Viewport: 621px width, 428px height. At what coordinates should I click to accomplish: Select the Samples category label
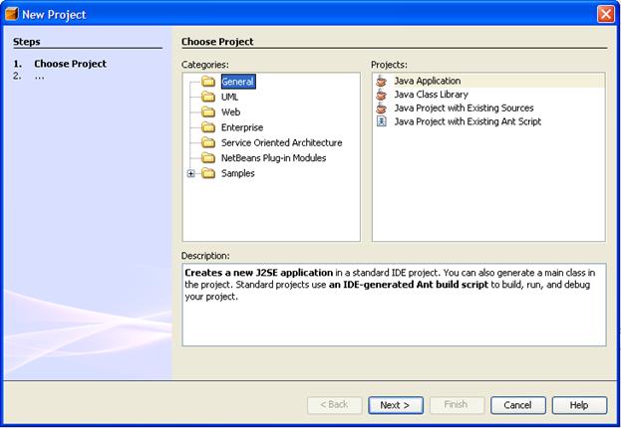238,173
